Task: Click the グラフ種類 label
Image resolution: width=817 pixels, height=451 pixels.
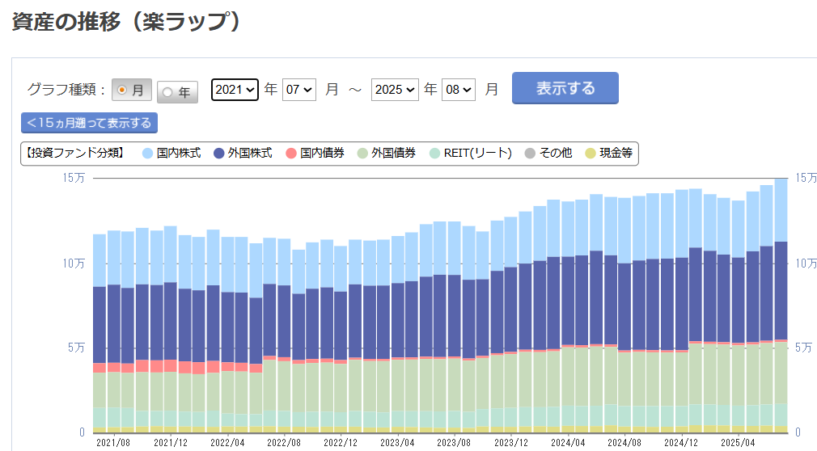Action: pyautogui.click(x=66, y=90)
